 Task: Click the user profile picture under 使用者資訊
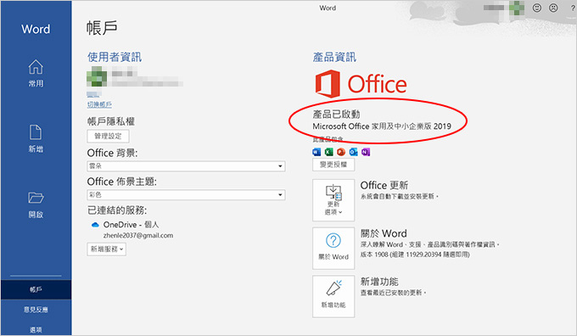click(97, 76)
